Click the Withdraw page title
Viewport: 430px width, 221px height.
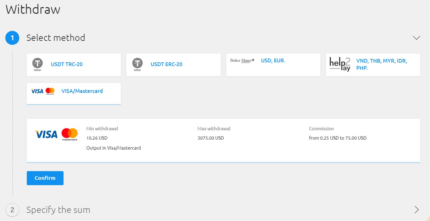coord(33,9)
